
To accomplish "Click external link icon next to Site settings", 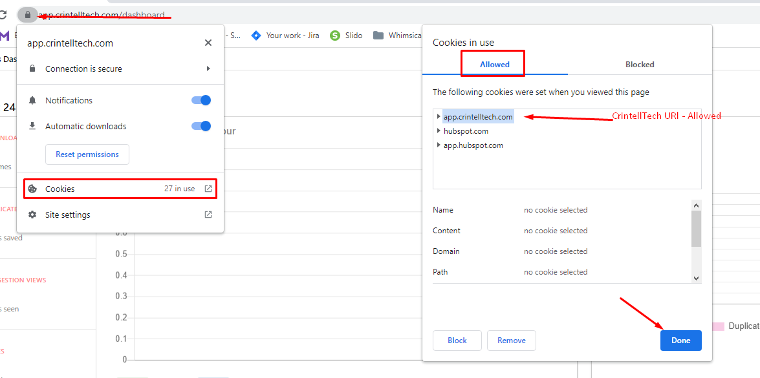I will pos(208,215).
